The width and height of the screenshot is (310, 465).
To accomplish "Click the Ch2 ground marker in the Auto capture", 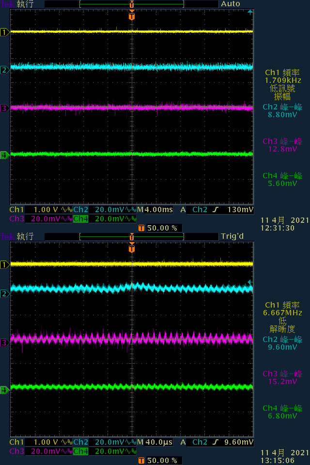I will tap(4, 70).
